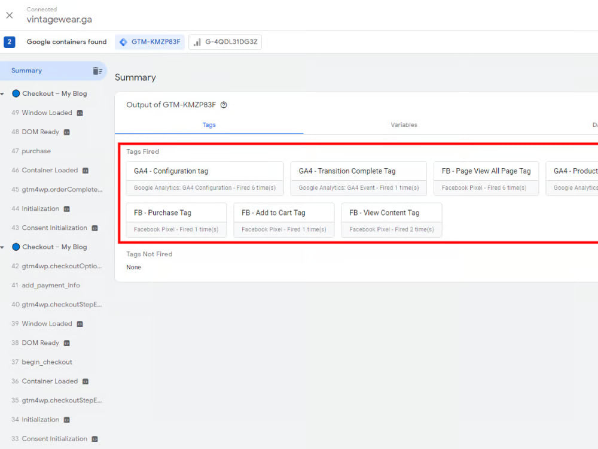The height and width of the screenshot is (449, 598).
Task: Select event 43 Consent Initialization
Action: click(53, 227)
